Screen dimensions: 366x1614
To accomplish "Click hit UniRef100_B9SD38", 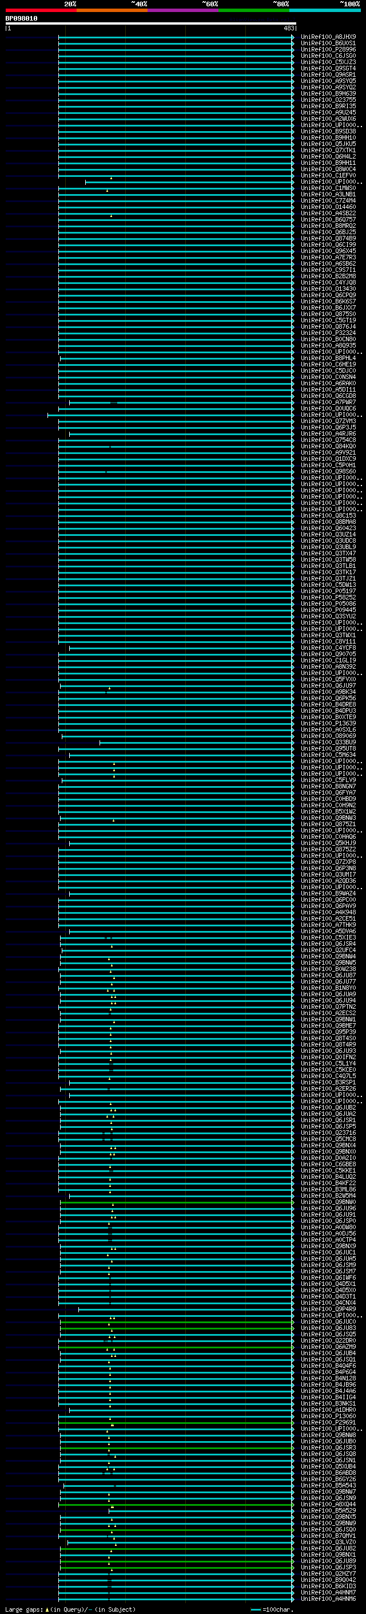I will point(328,132).
